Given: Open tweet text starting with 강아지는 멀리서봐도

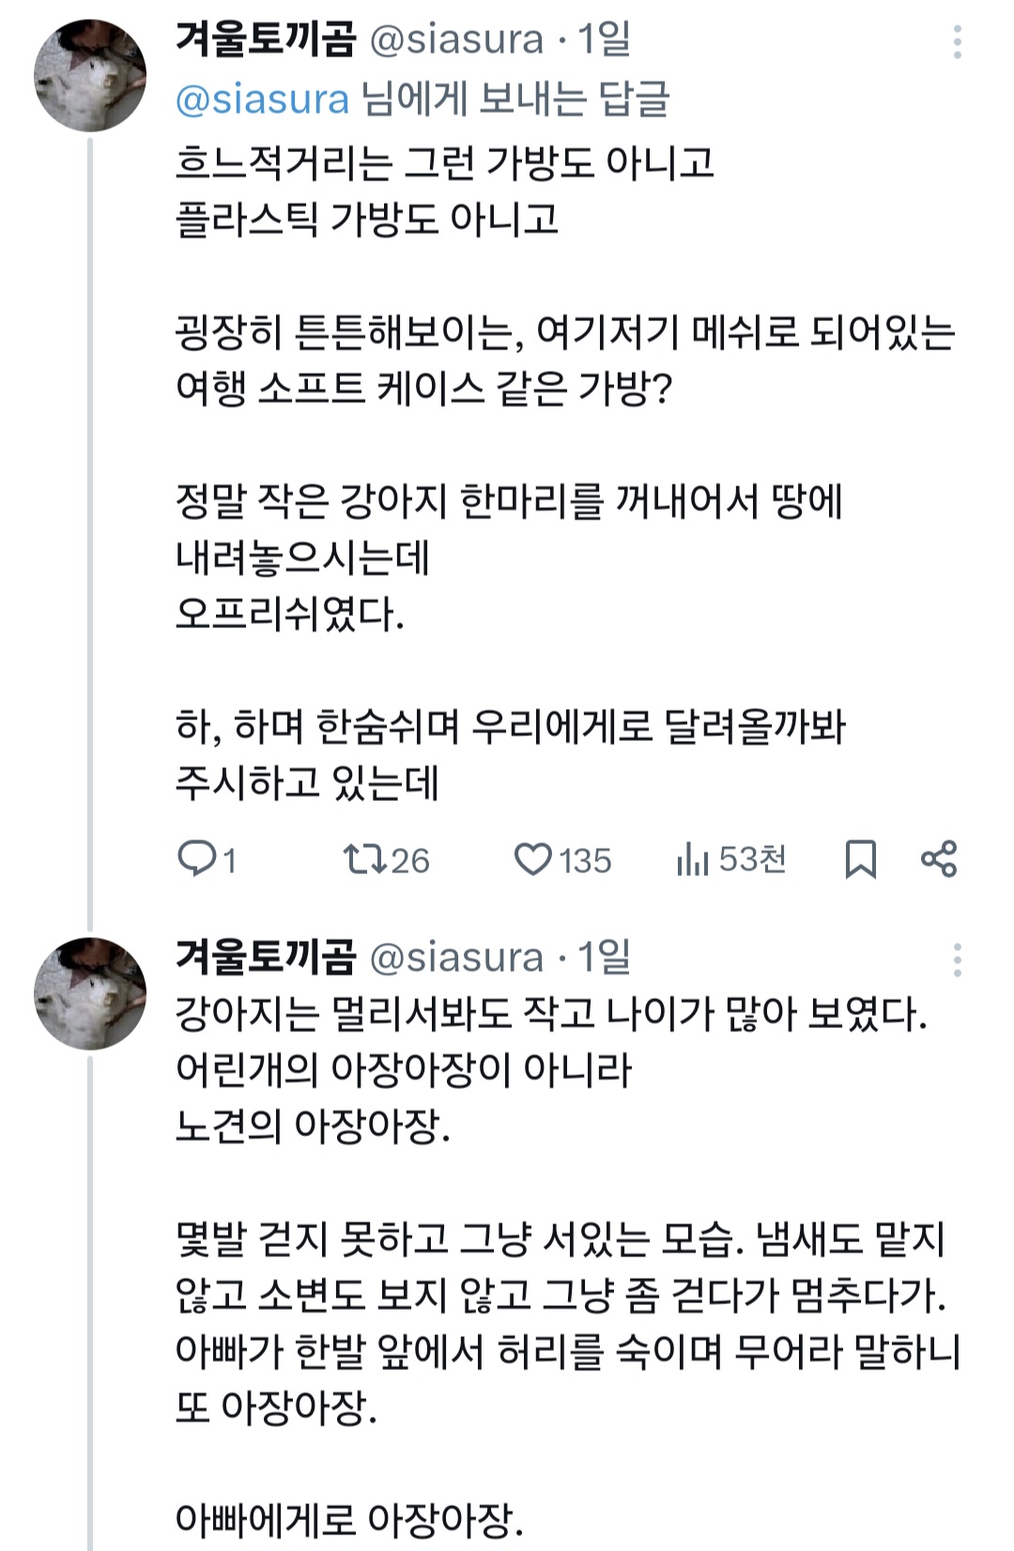Looking at the screenshot, I should [x=550, y=1014].
